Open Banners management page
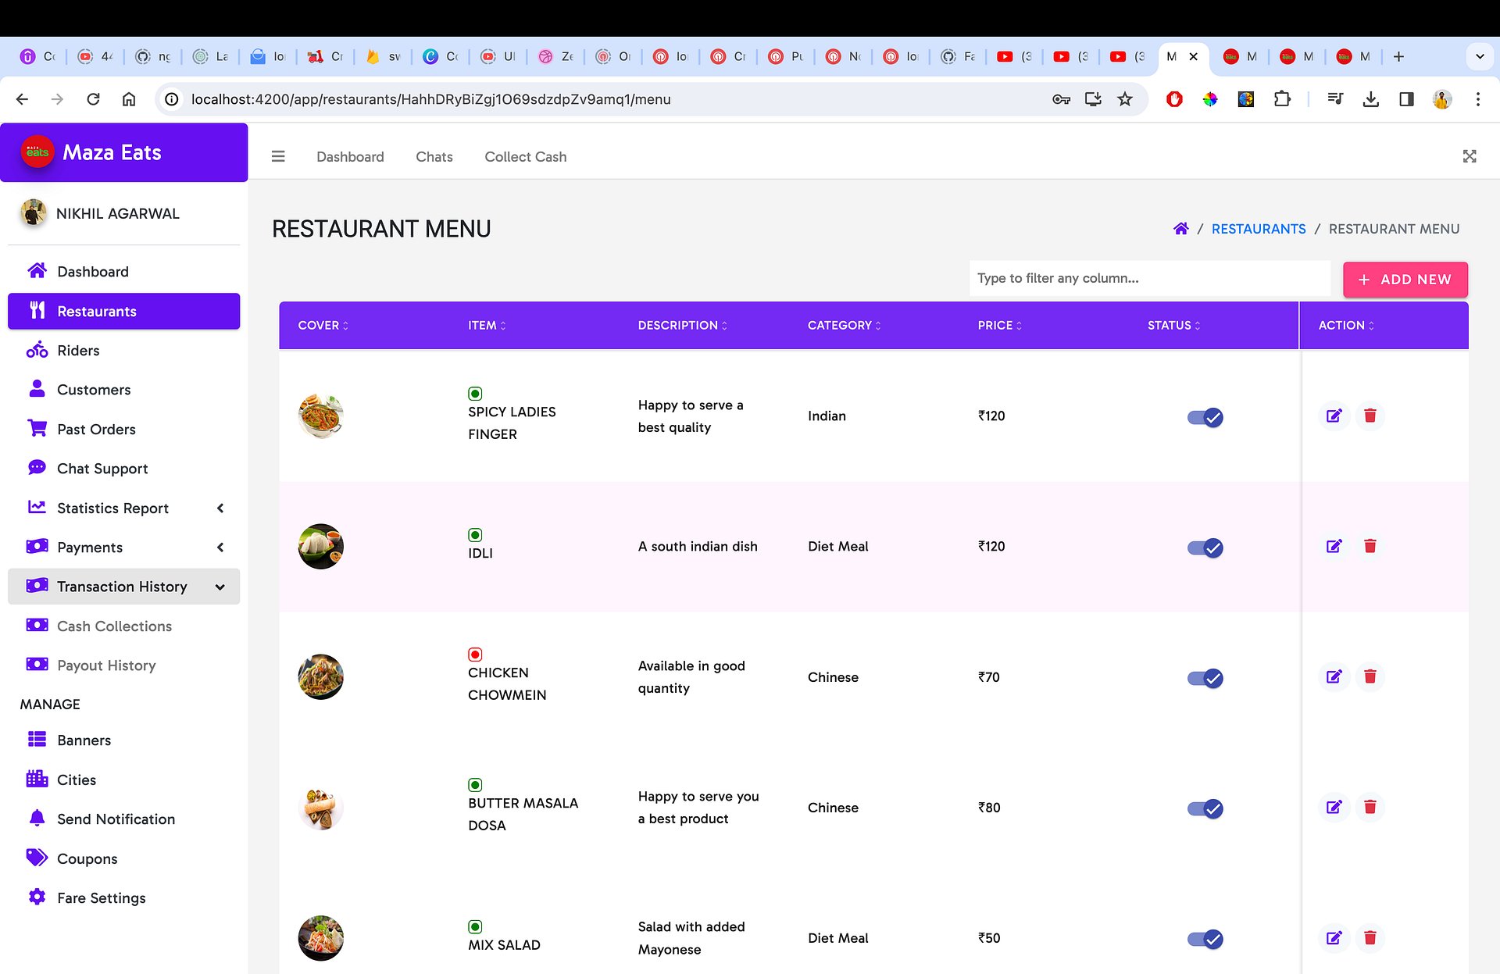Image resolution: width=1500 pixels, height=974 pixels. click(x=123, y=740)
